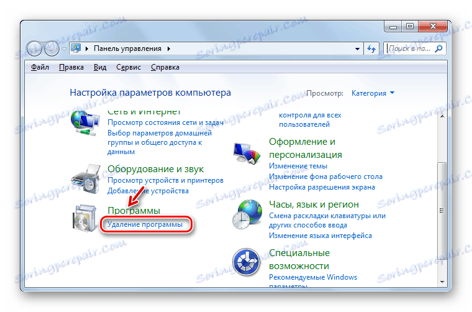This screenshot has height=312, width=472.
Task: Open the Вид menu
Action: coord(100,67)
